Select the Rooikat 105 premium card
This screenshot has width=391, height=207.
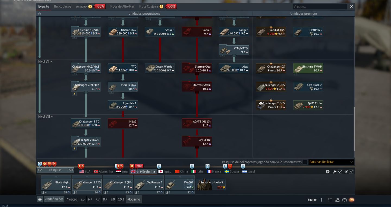click(271, 32)
